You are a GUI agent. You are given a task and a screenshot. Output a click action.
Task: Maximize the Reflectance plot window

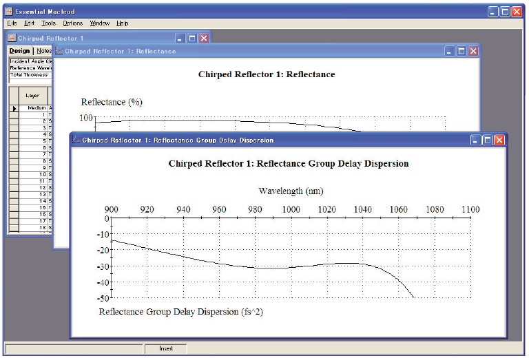461,51
